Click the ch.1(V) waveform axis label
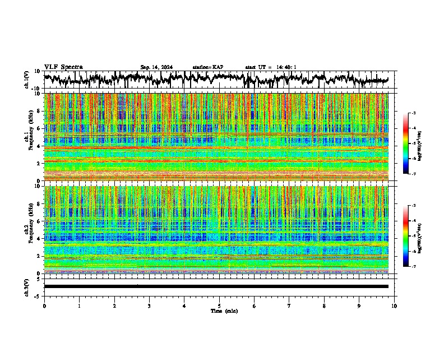The width and height of the screenshot is (444, 343). tap(27, 80)
